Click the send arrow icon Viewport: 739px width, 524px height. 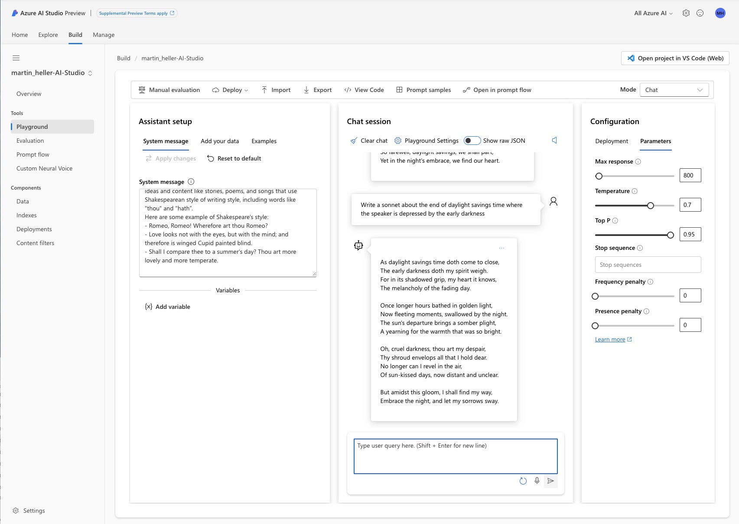(x=550, y=481)
